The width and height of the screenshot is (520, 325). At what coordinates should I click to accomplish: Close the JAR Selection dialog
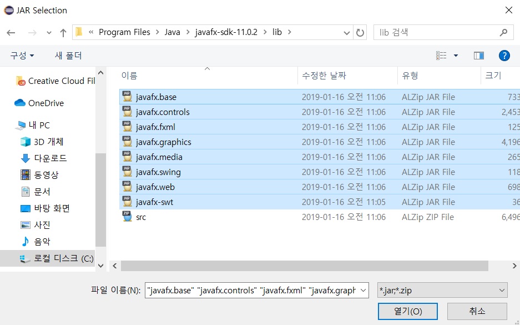click(x=509, y=11)
